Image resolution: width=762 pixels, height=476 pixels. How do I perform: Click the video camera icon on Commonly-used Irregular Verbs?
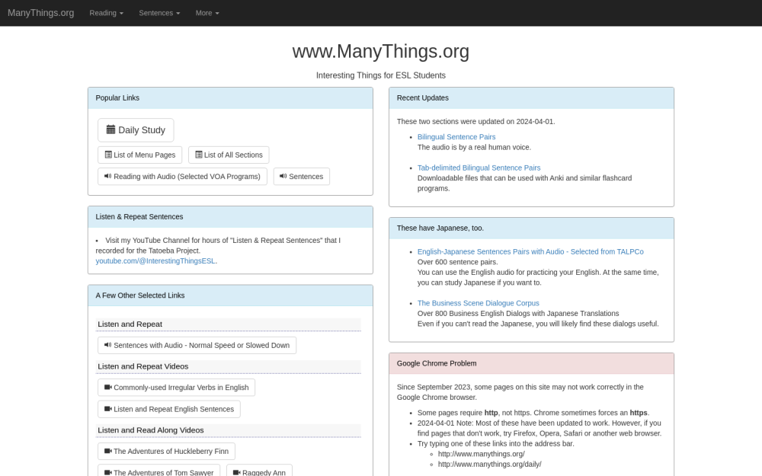[107, 387]
